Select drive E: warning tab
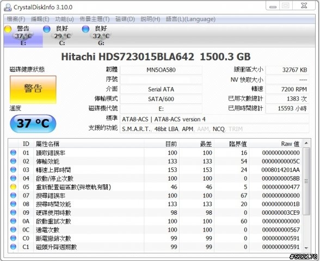The image size is (320, 261). (x=23, y=36)
